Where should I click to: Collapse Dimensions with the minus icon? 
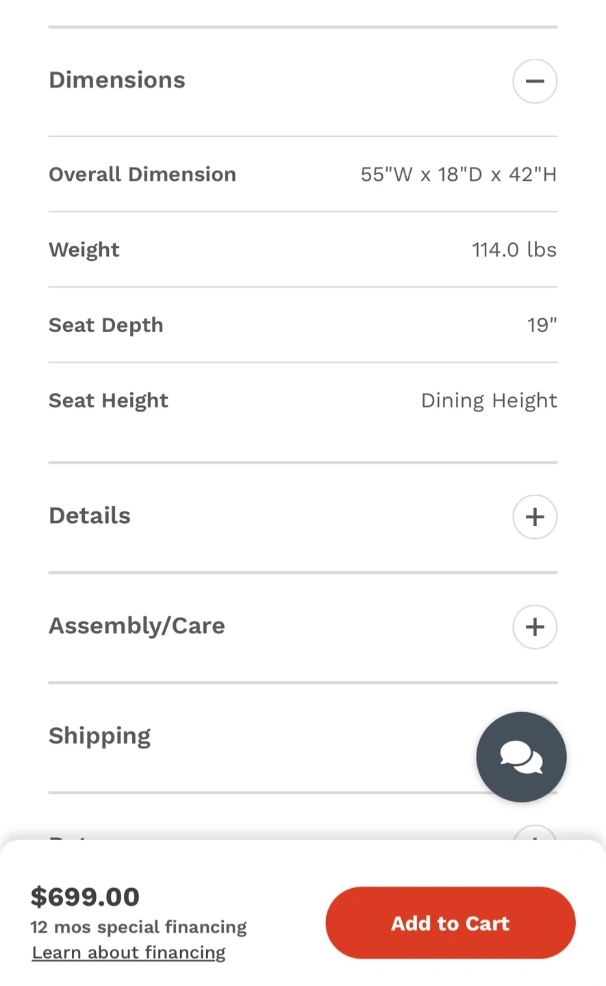click(535, 81)
